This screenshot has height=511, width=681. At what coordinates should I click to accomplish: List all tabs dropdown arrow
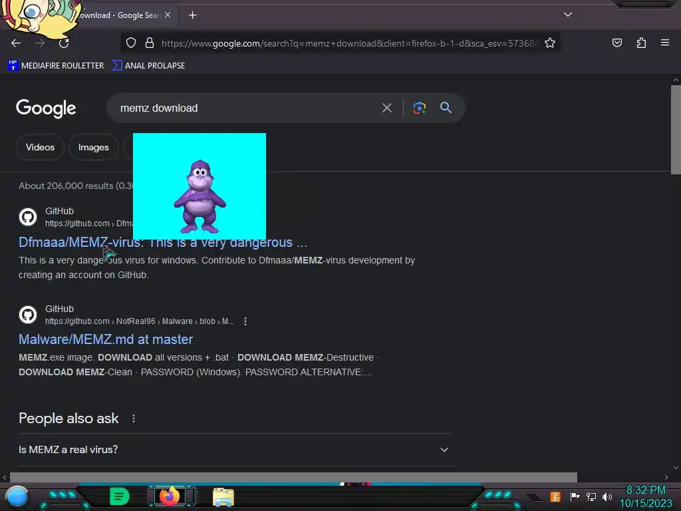tap(568, 15)
